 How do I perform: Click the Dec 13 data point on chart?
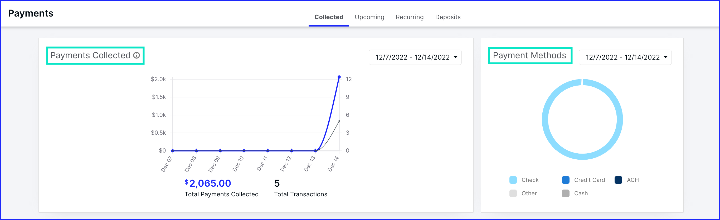coord(315,151)
